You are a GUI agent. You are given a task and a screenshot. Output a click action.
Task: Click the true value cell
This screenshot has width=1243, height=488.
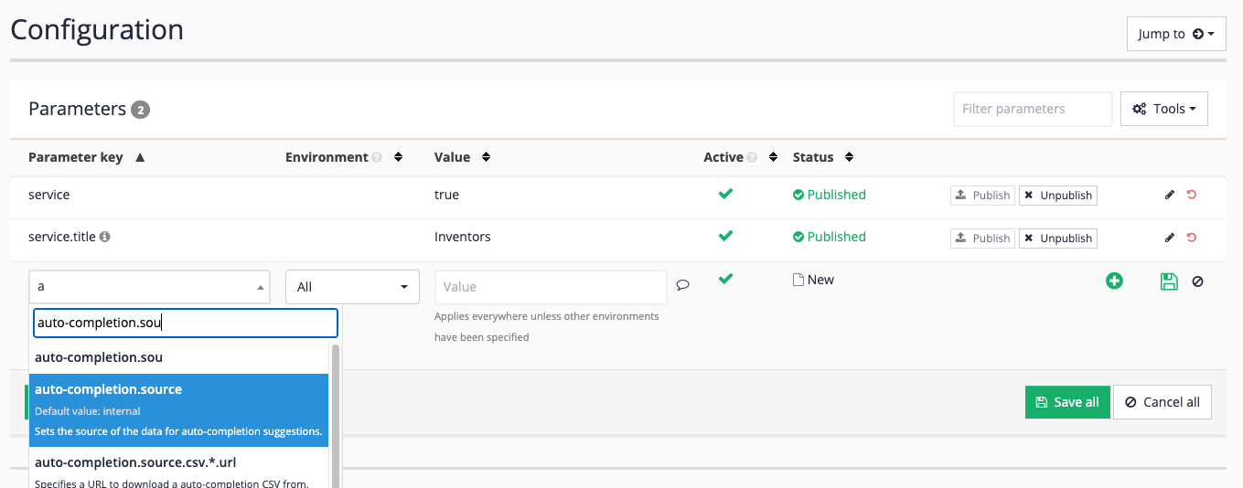tap(446, 195)
